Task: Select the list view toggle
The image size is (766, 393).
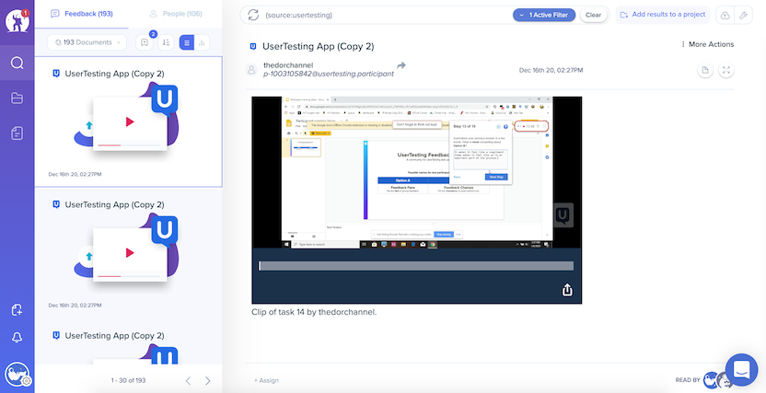Action: point(187,42)
